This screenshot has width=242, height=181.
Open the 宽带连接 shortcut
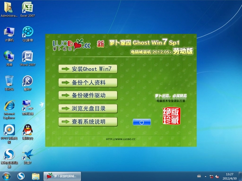point(28,108)
